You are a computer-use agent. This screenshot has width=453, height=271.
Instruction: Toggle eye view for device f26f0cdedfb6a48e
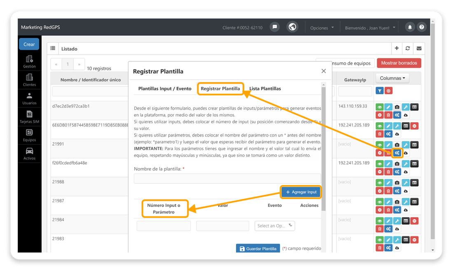380,164
